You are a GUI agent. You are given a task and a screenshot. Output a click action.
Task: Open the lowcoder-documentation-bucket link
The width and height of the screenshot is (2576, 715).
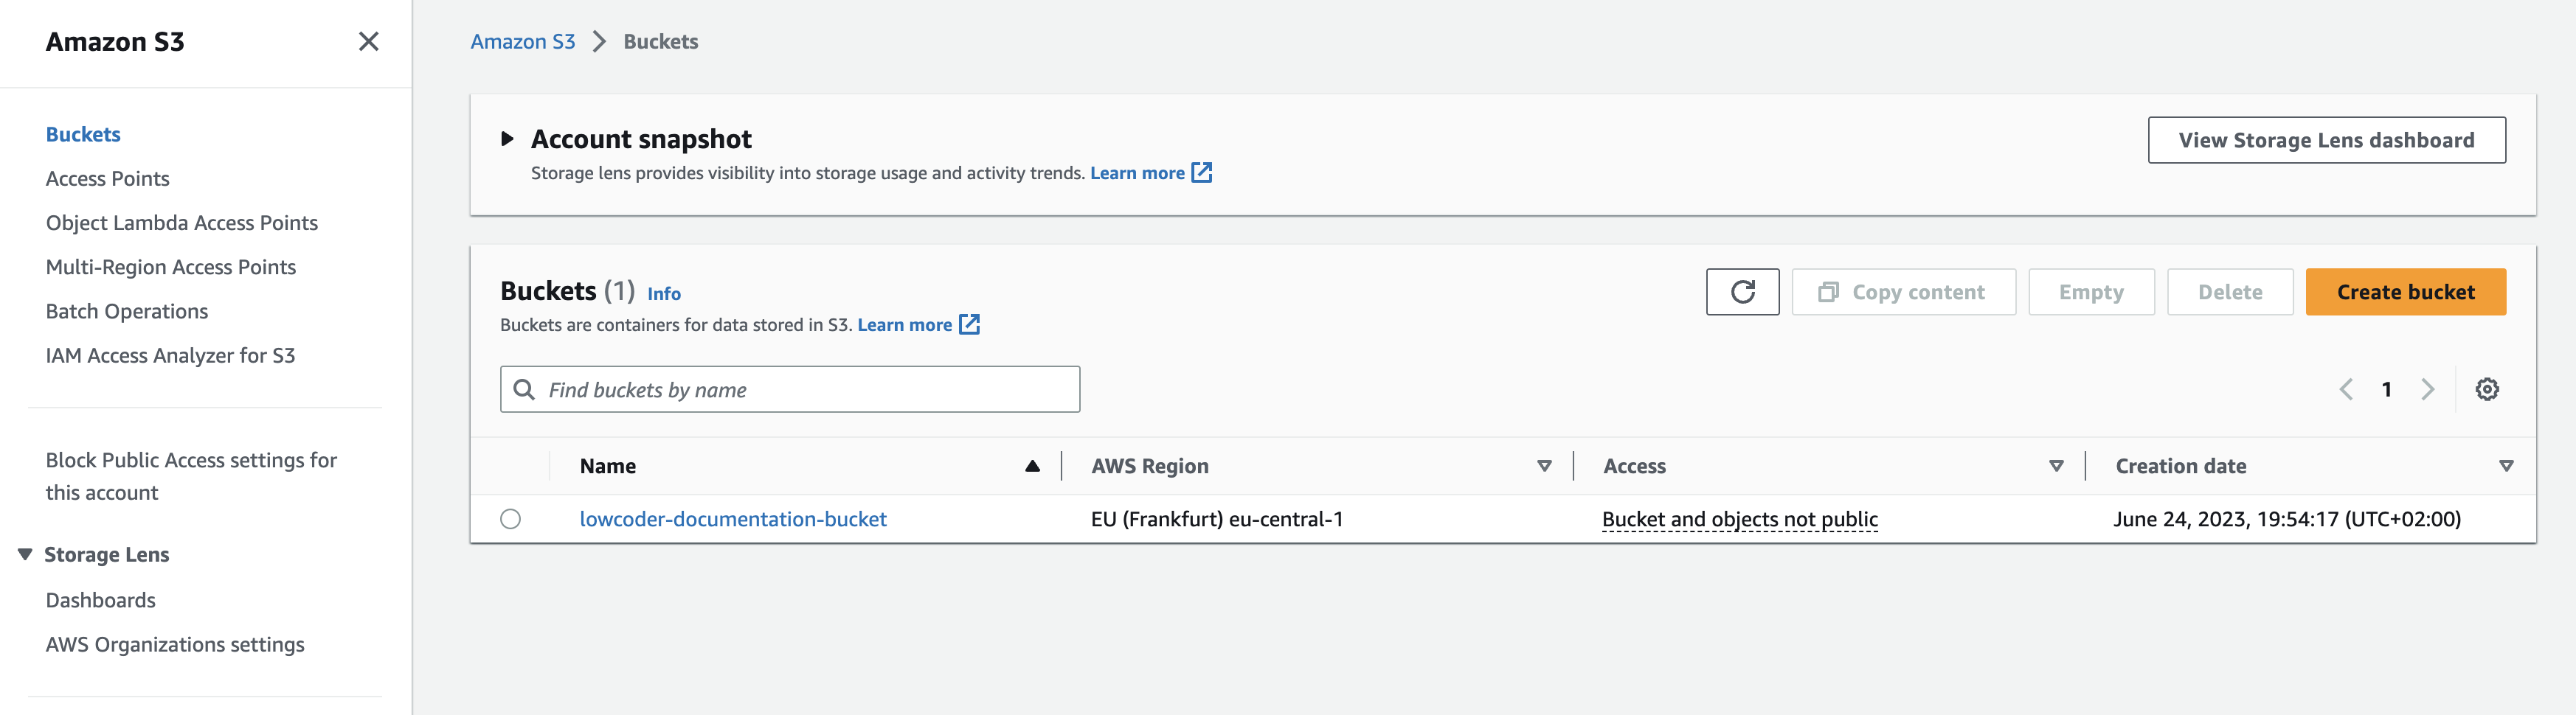coord(732,519)
